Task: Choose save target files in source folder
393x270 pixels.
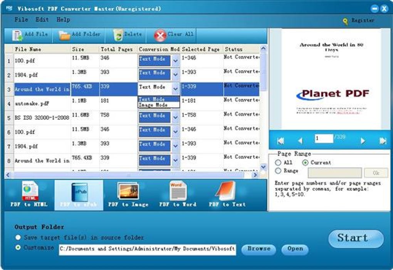Action: [18, 237]
